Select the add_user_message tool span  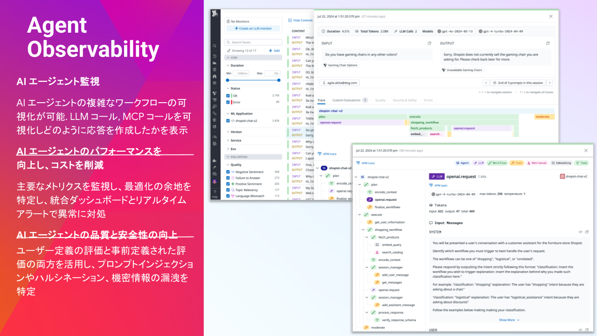pos(392,275)
